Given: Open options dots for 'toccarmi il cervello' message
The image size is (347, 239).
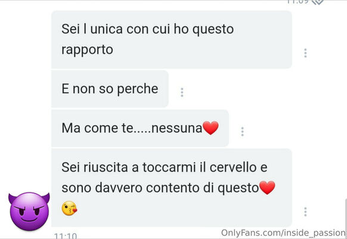Looking at the screenshot, I should [x=305, y=212].
